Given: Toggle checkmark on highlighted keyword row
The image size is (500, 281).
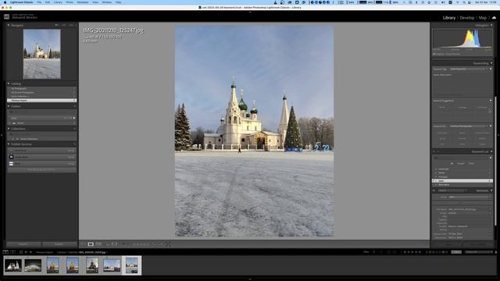Looking at the screenshot, I should tap(434, 180).
